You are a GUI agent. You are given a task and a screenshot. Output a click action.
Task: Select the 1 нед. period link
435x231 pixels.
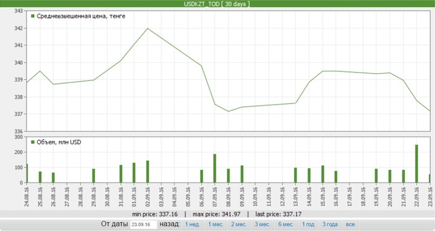coord(193,224)
